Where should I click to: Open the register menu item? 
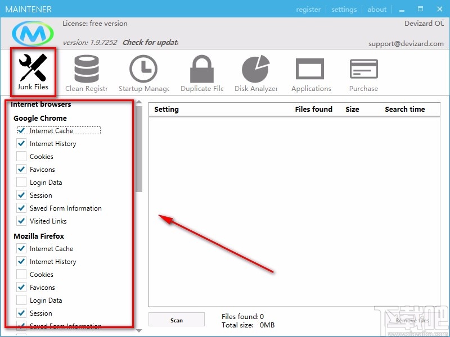tap(308, 10)
